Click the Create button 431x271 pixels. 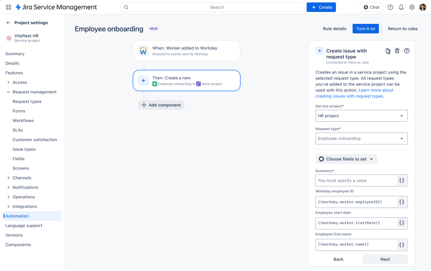[321, 8]
